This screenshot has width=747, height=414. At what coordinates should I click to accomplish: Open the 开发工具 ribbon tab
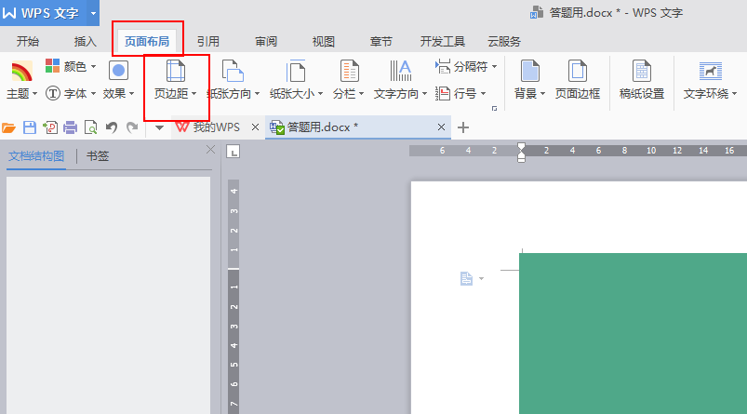click(x=443, y=42)
